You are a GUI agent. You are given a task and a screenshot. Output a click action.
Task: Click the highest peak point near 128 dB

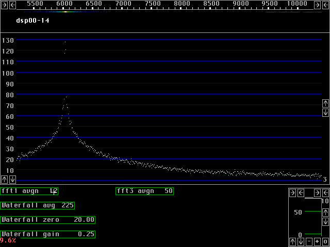coord(65,42)
